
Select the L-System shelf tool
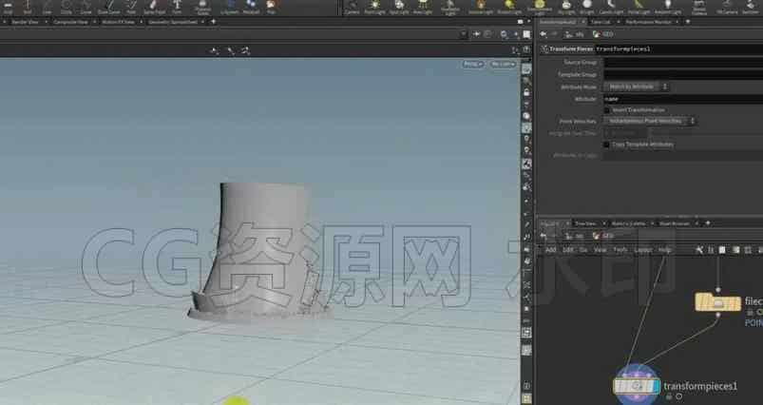pos(230,7)
